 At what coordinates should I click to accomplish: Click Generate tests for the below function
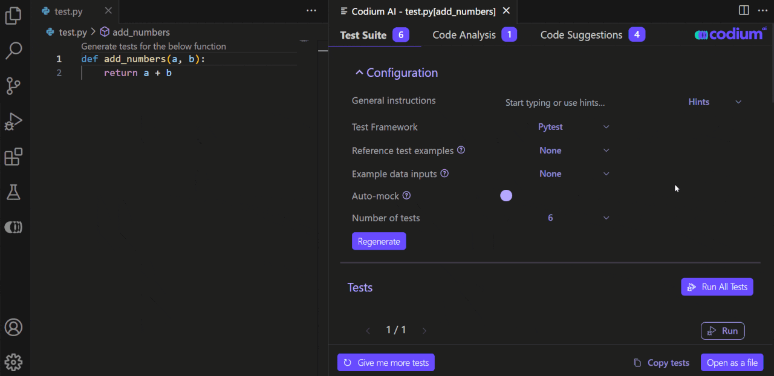coord(154,47)
